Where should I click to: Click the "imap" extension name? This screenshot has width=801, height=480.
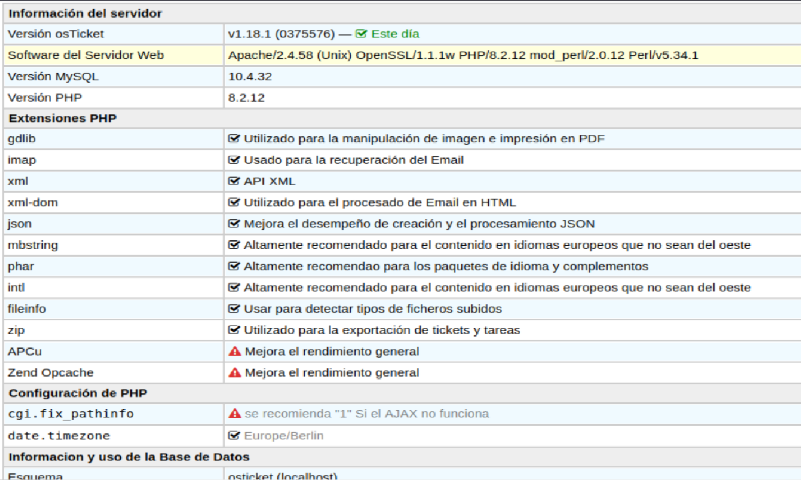(x=21, y=160)
